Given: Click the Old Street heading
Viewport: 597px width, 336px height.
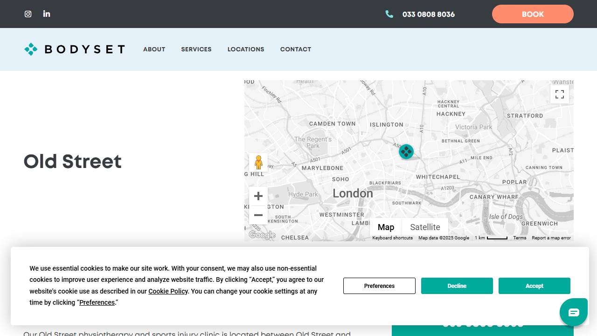Looking at the screenshot, I should [73, 161].
